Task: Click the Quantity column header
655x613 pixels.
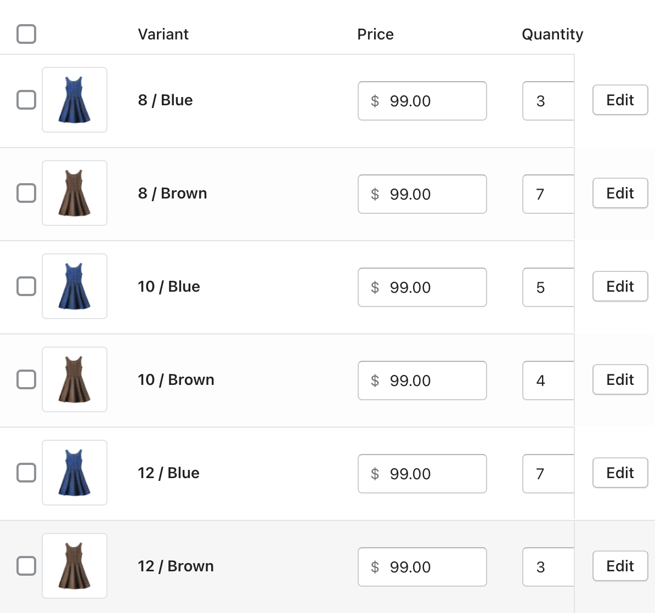Action: (552, 34)
